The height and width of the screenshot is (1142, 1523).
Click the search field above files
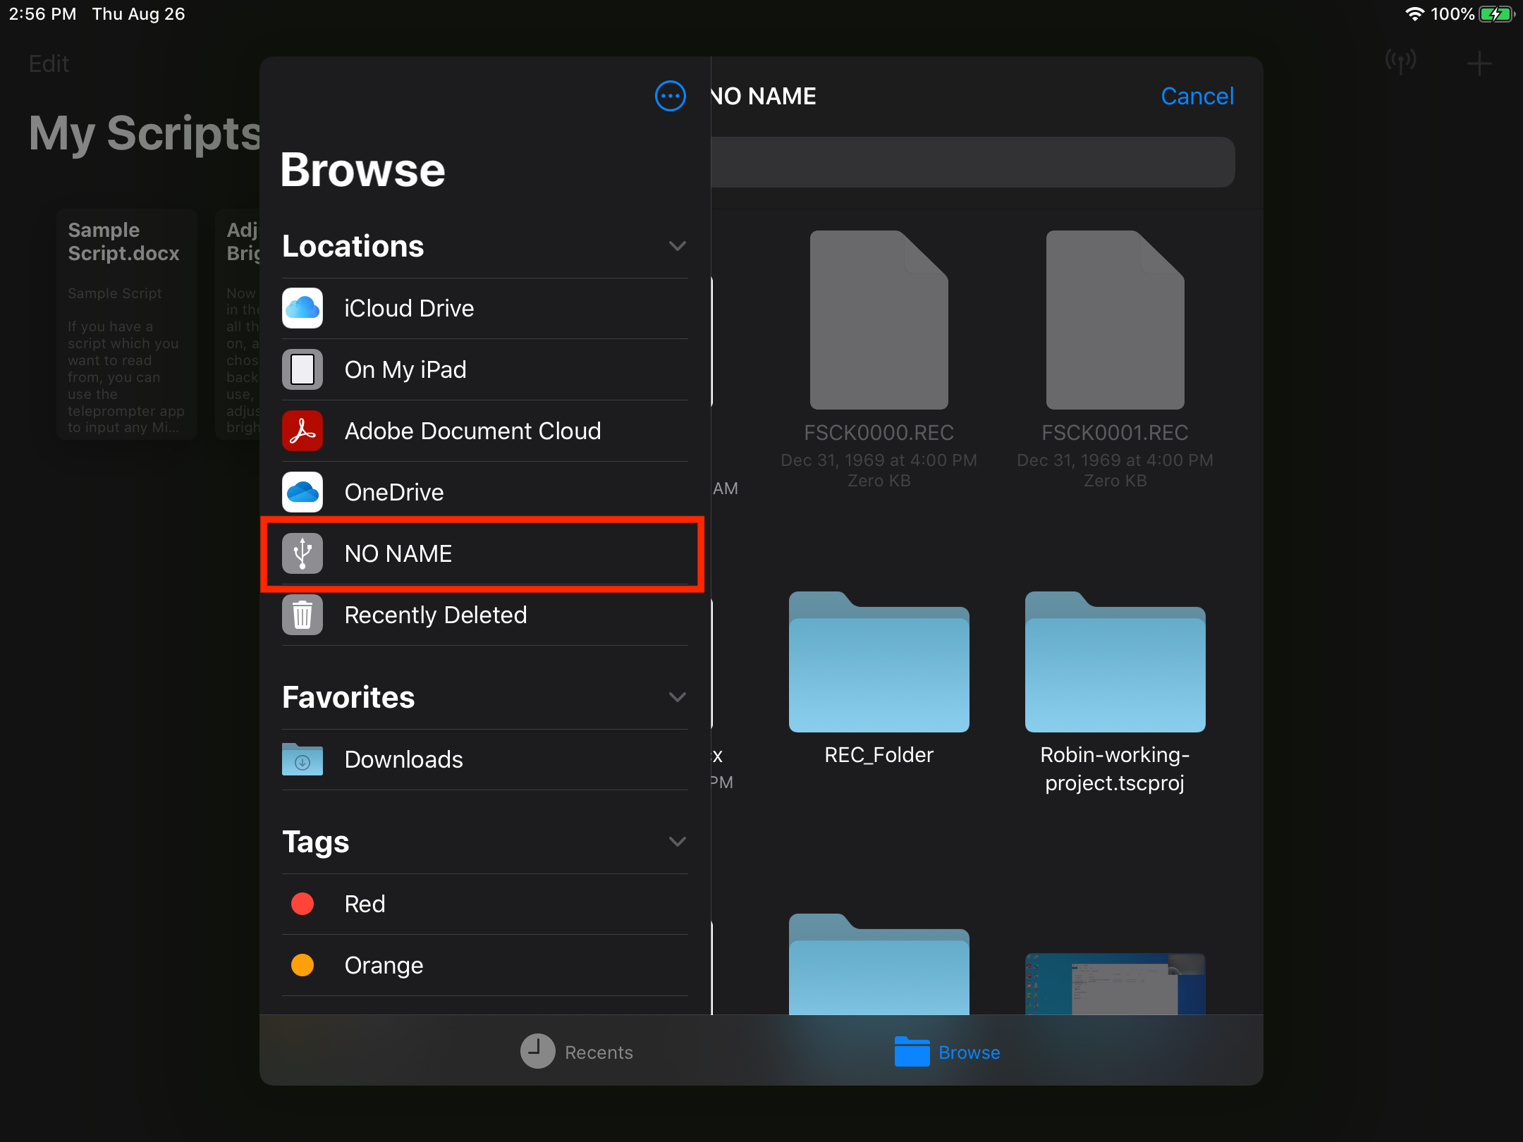[973, 162]
